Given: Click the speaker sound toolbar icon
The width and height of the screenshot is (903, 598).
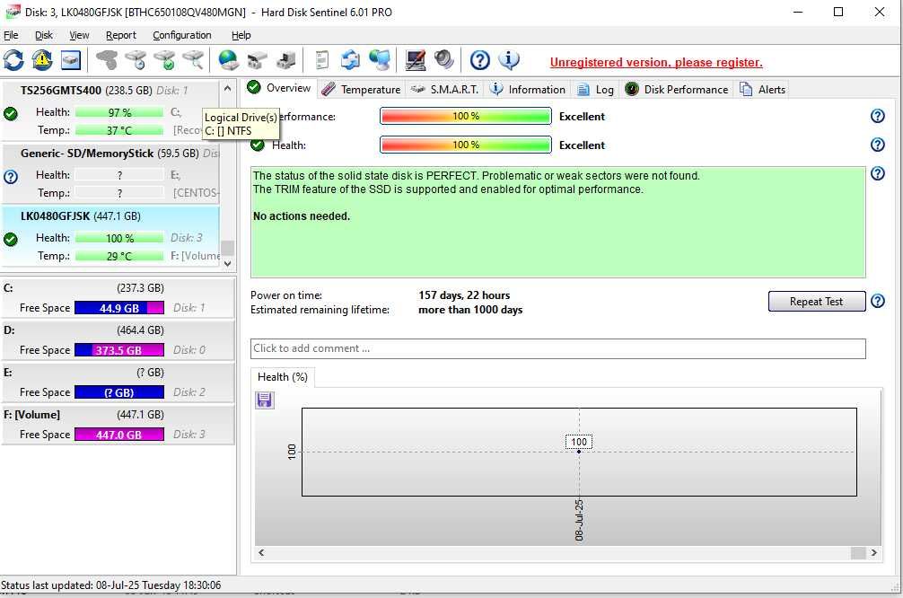Looking at the screenshot, I should (x=444, y=60).
